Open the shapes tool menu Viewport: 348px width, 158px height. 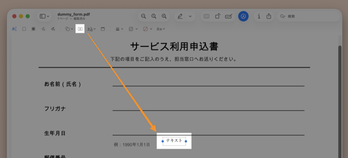point(69,29)
